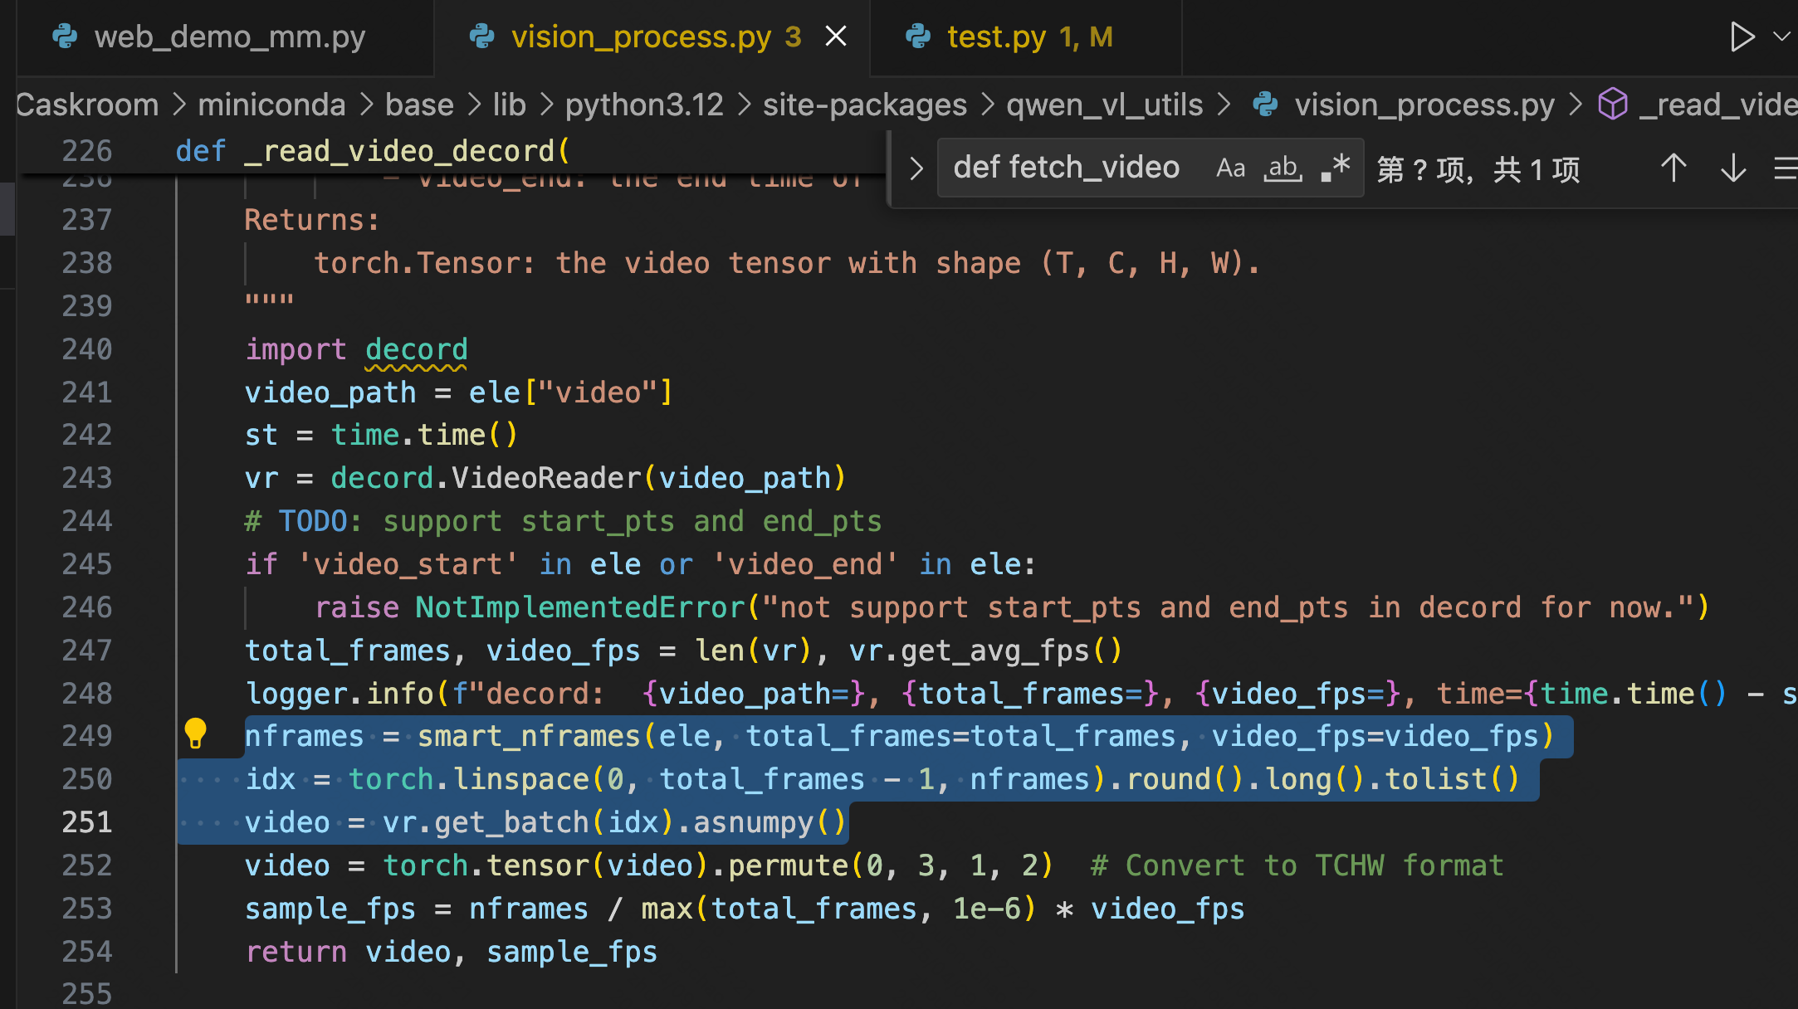Switch to web_demo_mm.py tab
Image resolution: width=1798 pixels, height=1009 pixels.
click(224, 37)
